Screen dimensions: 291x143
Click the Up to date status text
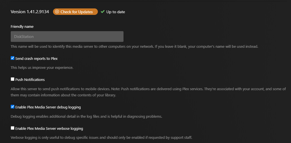(116, 12)
